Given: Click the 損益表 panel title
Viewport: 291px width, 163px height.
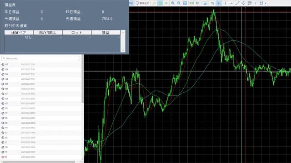Looking at the screenshot, I should (x=10, y=5).
